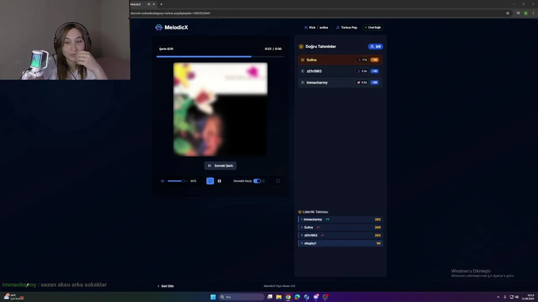
Task: Select the highlighted monitor display mode icon
Action: pyautogui.click(x=210, y=181)
